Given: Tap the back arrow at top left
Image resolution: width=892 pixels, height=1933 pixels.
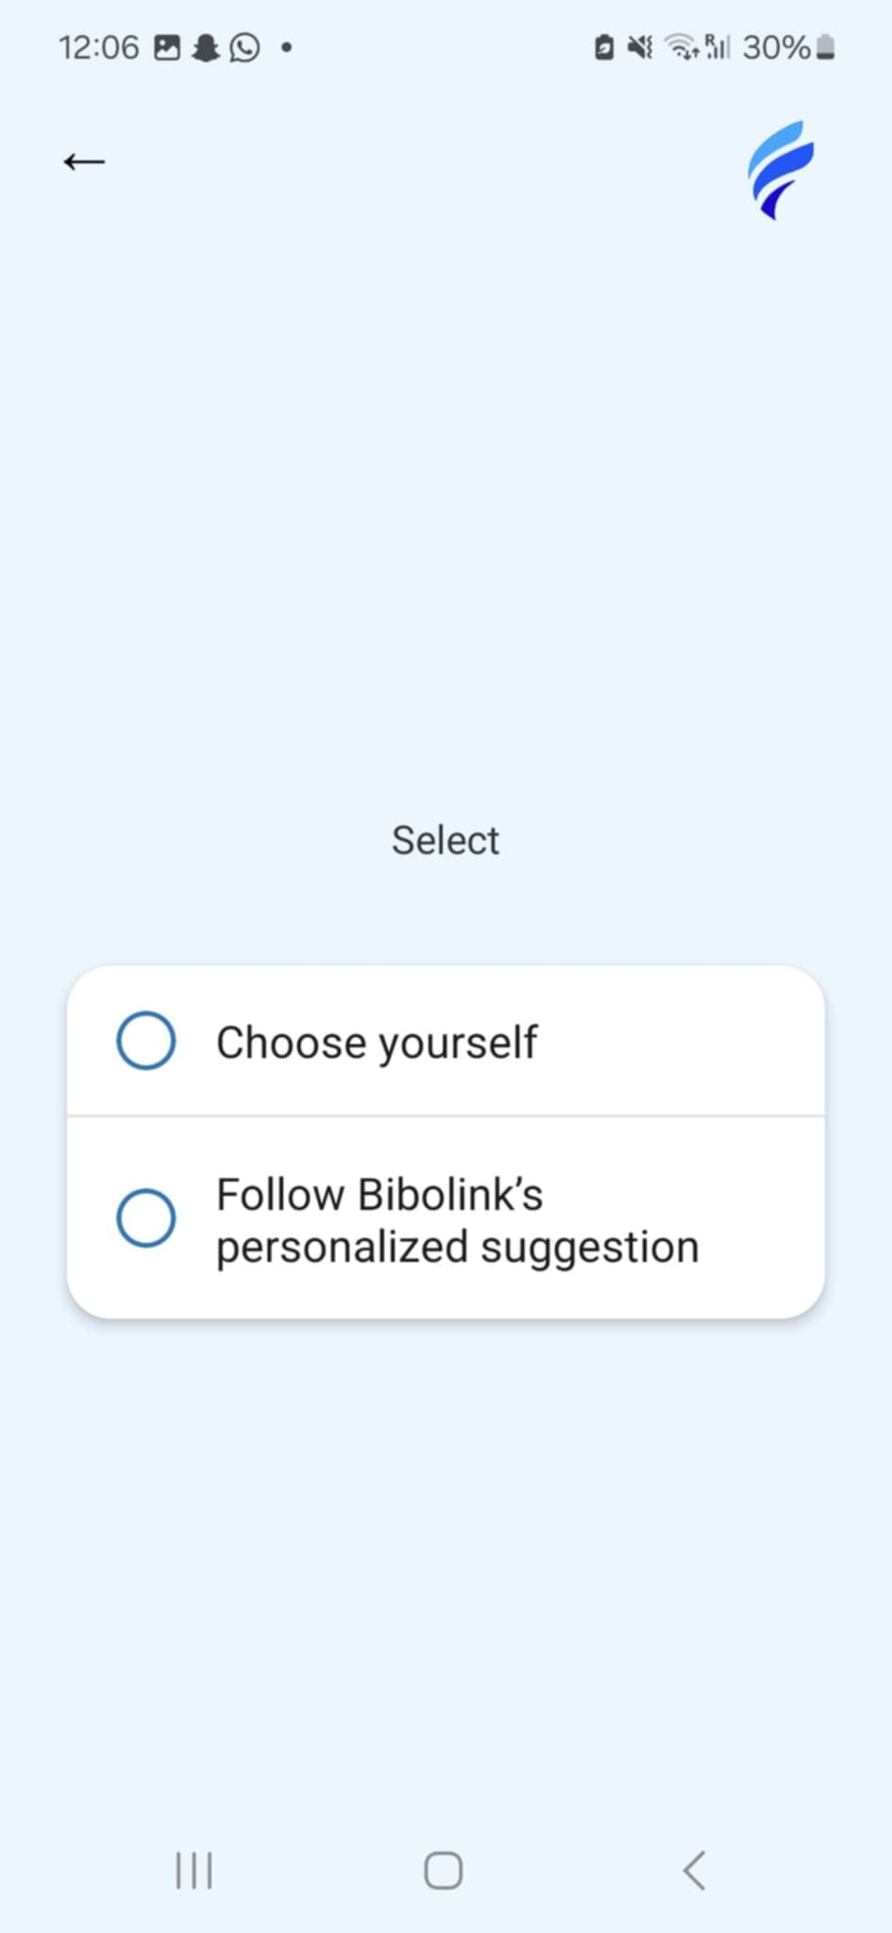Looking at the screenshot, I should click(x=84, y=162).
